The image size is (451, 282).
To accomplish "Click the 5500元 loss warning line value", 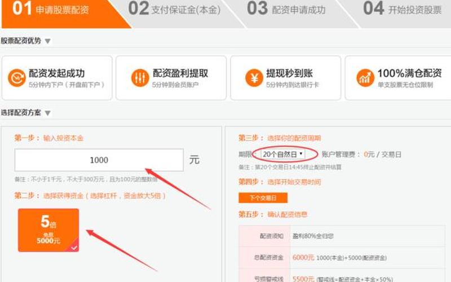I will [303, 279].
